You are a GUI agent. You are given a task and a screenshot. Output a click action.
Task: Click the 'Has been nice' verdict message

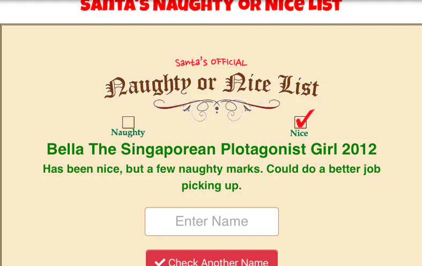(x=212, y=177)
